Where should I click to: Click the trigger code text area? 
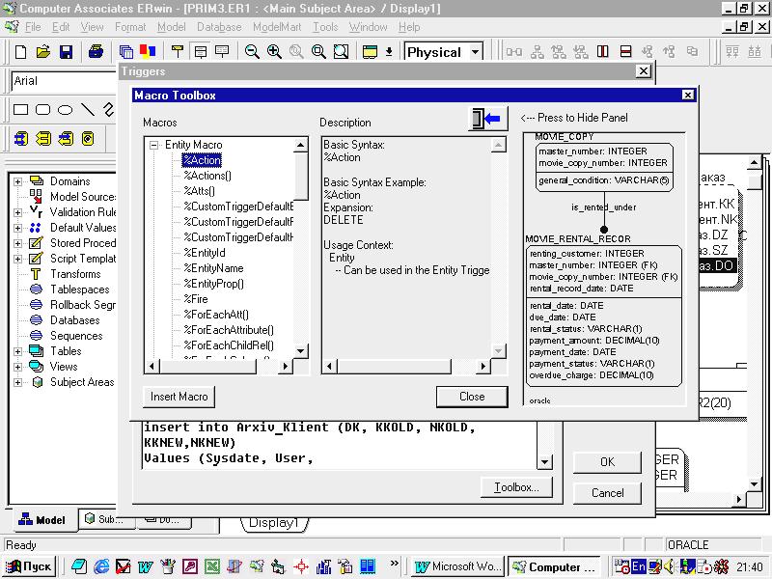[x=339, y=446]
